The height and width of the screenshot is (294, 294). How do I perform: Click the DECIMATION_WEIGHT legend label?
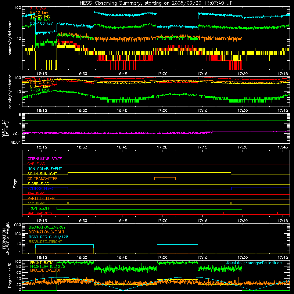tap(47, 232)
